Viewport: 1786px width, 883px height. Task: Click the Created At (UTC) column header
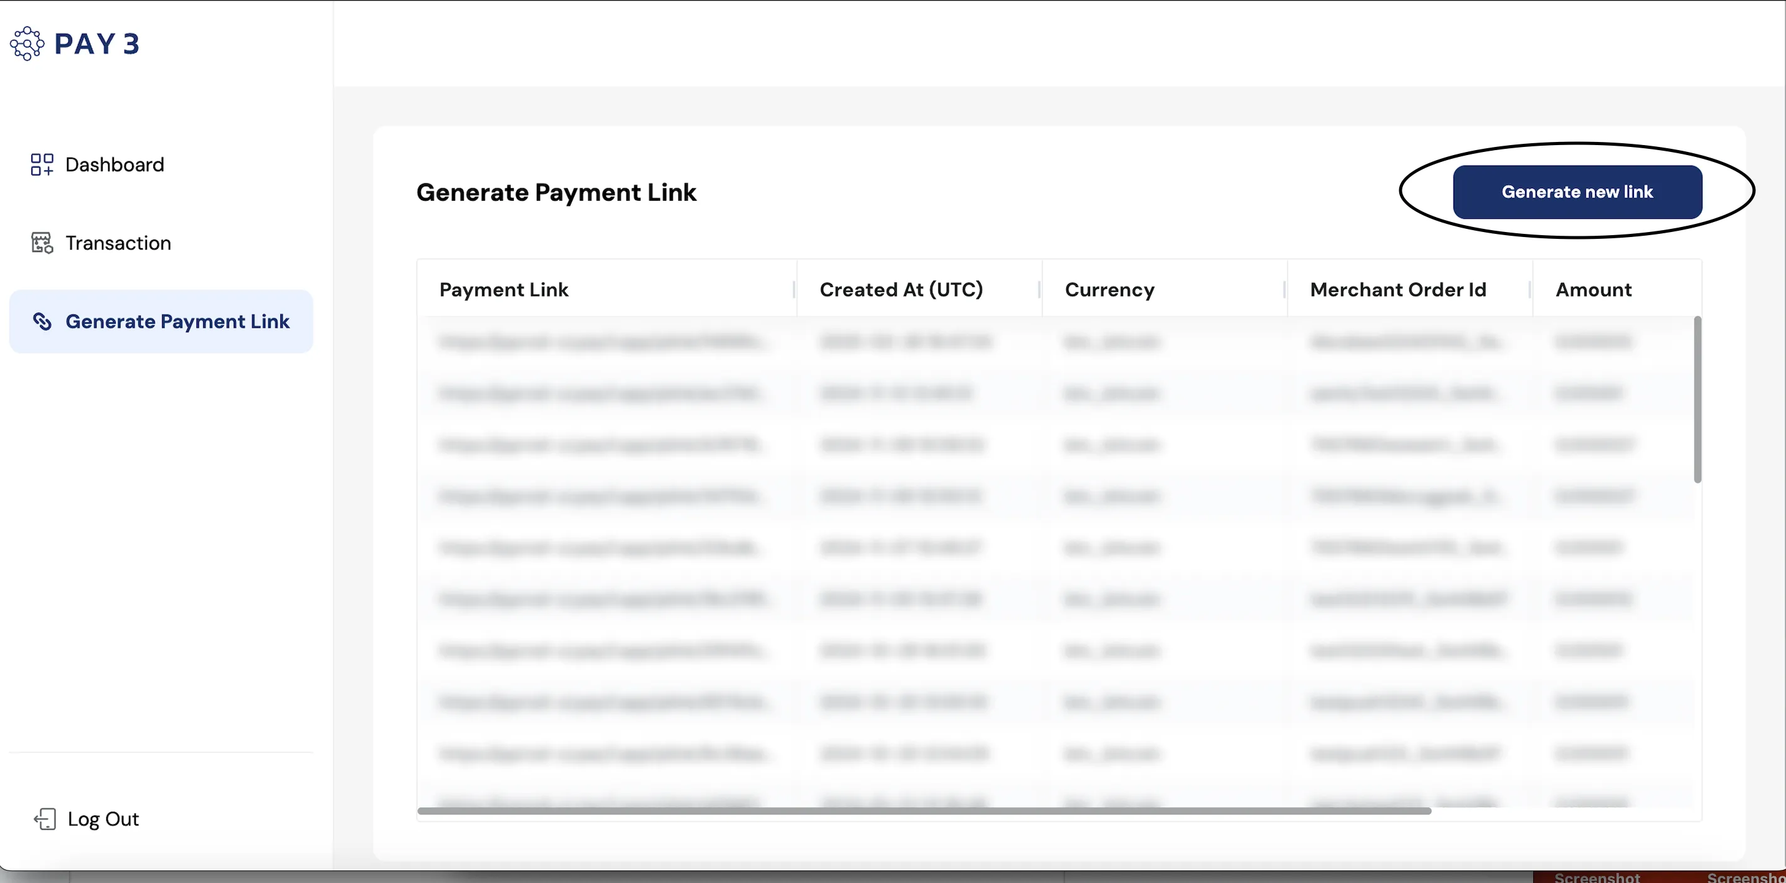coord(919,289)
